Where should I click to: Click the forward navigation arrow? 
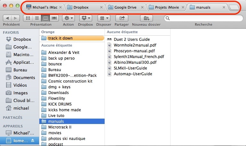pyautogui.click(x=15, y=18)
